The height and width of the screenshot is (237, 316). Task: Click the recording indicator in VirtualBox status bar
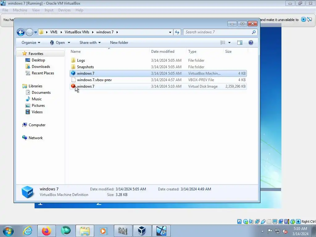tap(281, 222)
